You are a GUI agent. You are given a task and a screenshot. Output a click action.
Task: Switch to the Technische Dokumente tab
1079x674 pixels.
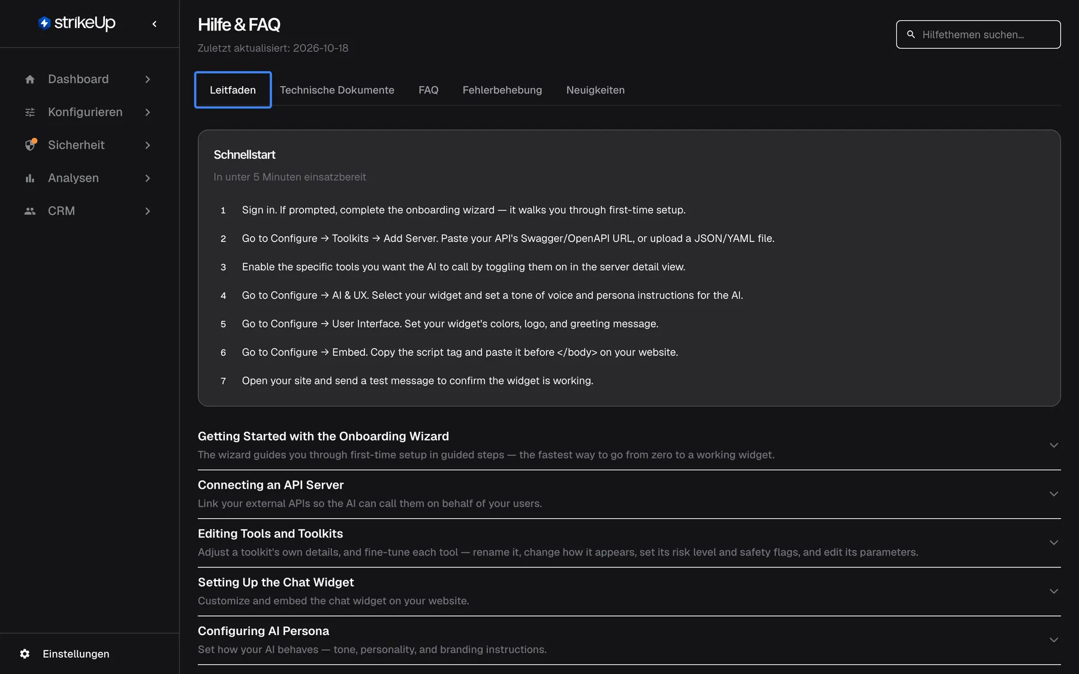(x=337, y=90)
